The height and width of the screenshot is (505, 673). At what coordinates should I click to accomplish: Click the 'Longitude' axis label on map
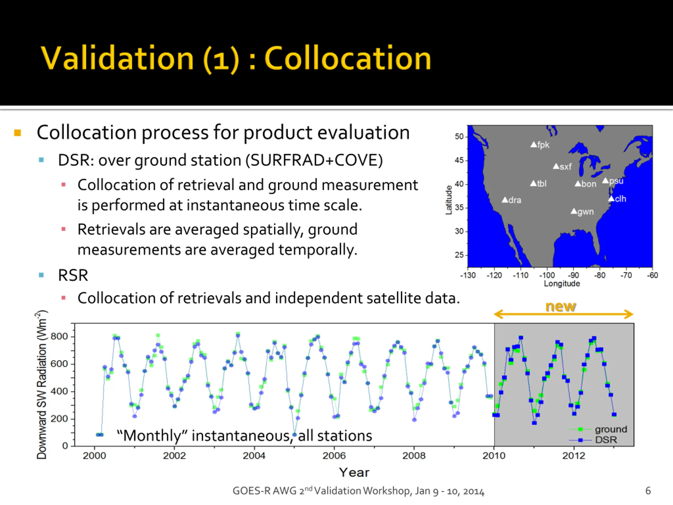click(562, 284)
